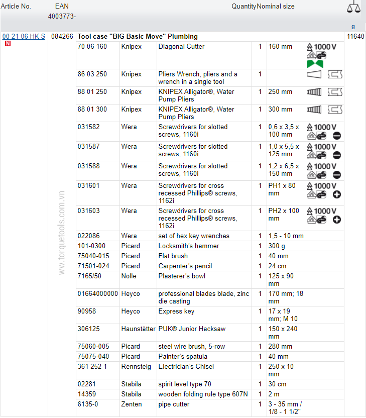Image resolution: width=366 pixels, height=418 pixels.
Task: Click the red N badge under the article number
Action: click(x=8, y=44)
